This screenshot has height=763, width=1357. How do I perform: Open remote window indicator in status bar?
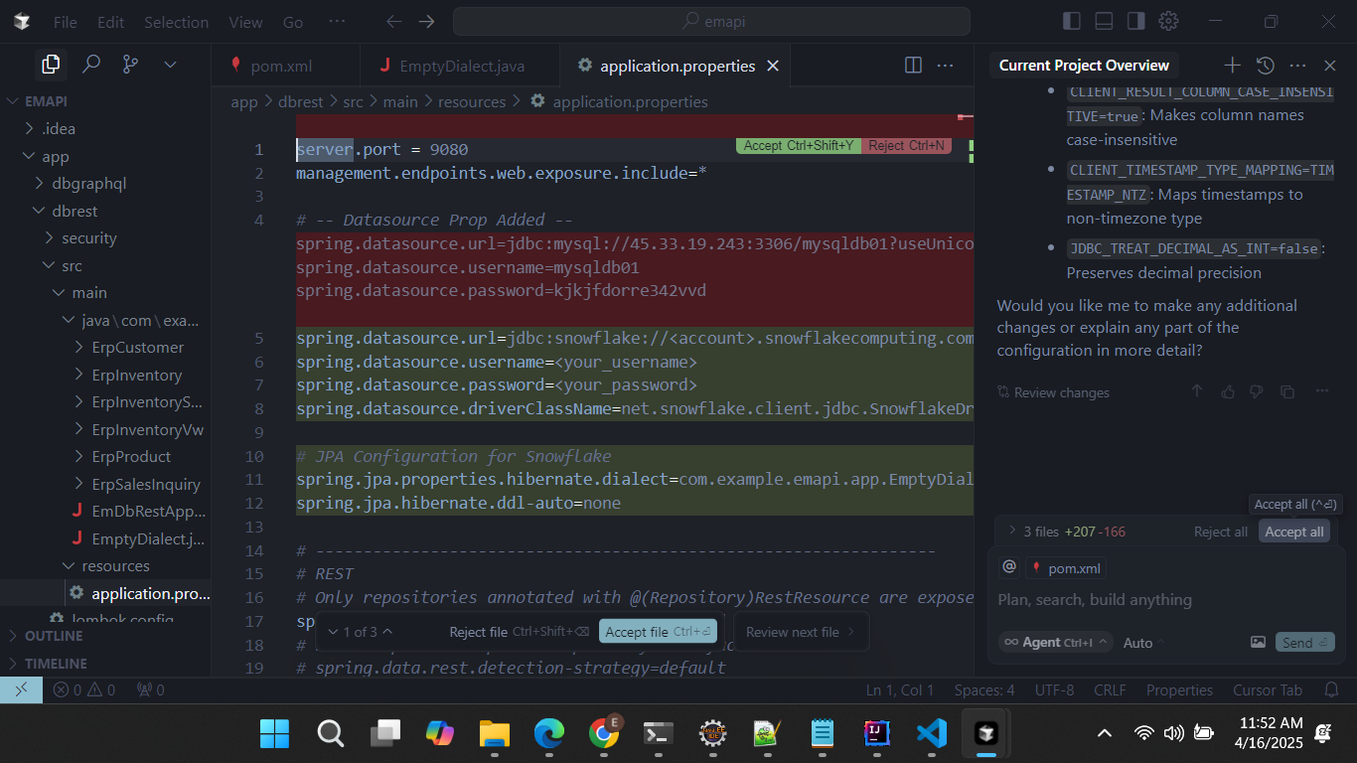(21, 689)
